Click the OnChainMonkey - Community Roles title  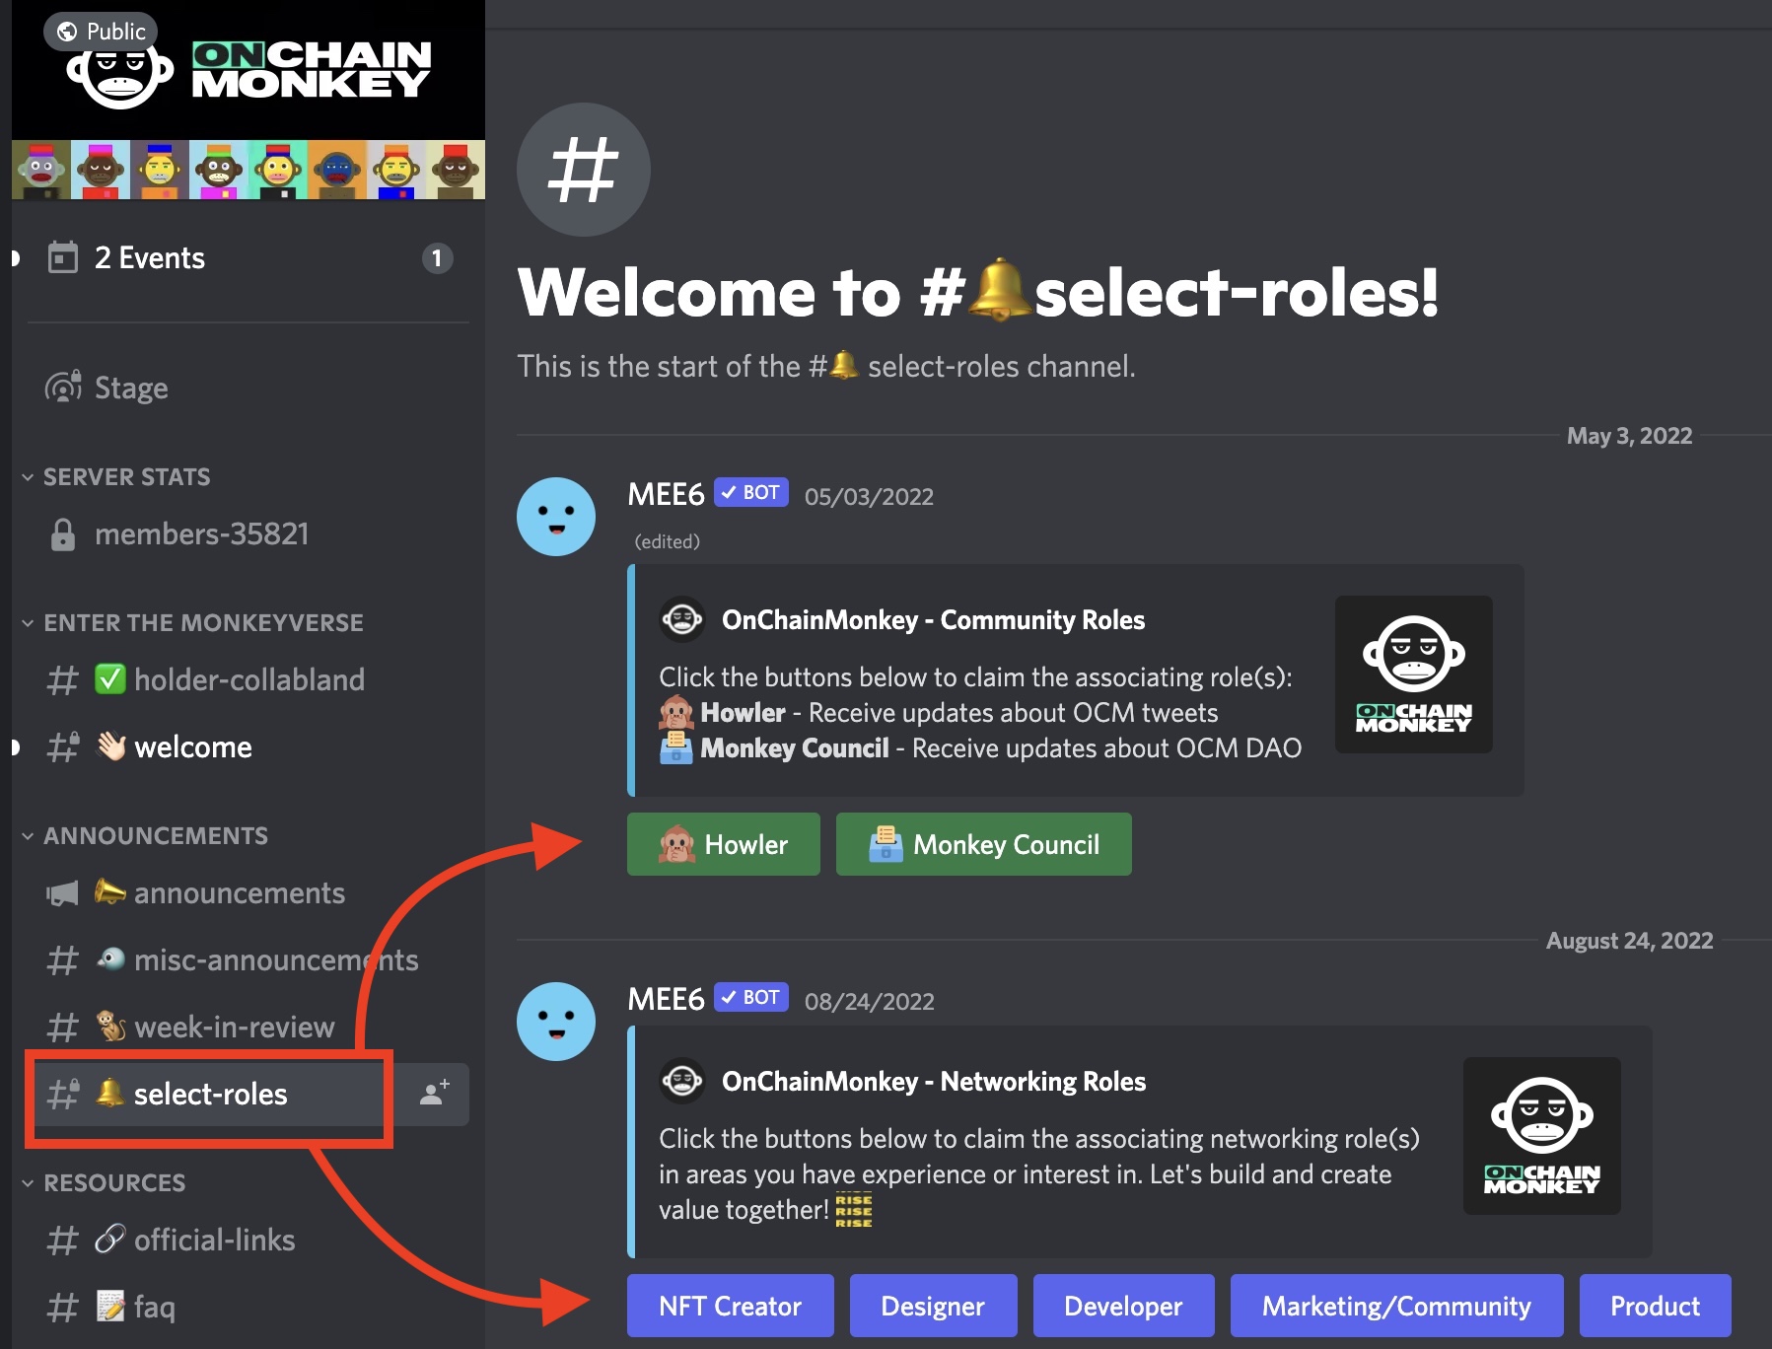(933, 620)
